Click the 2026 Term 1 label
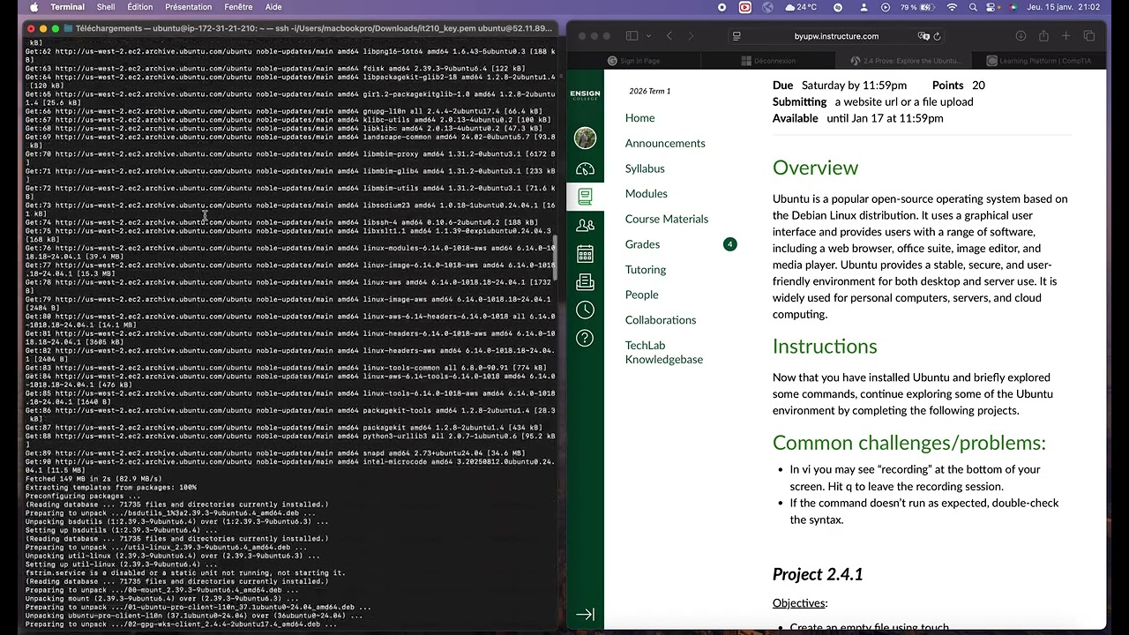 coord(650,91)
